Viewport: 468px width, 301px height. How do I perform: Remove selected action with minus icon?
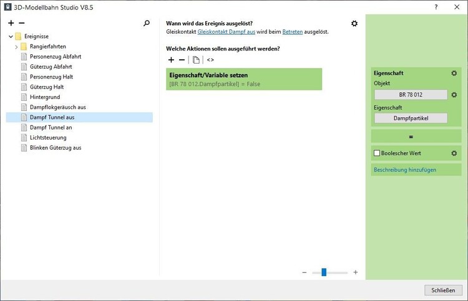tap(182, 60)
